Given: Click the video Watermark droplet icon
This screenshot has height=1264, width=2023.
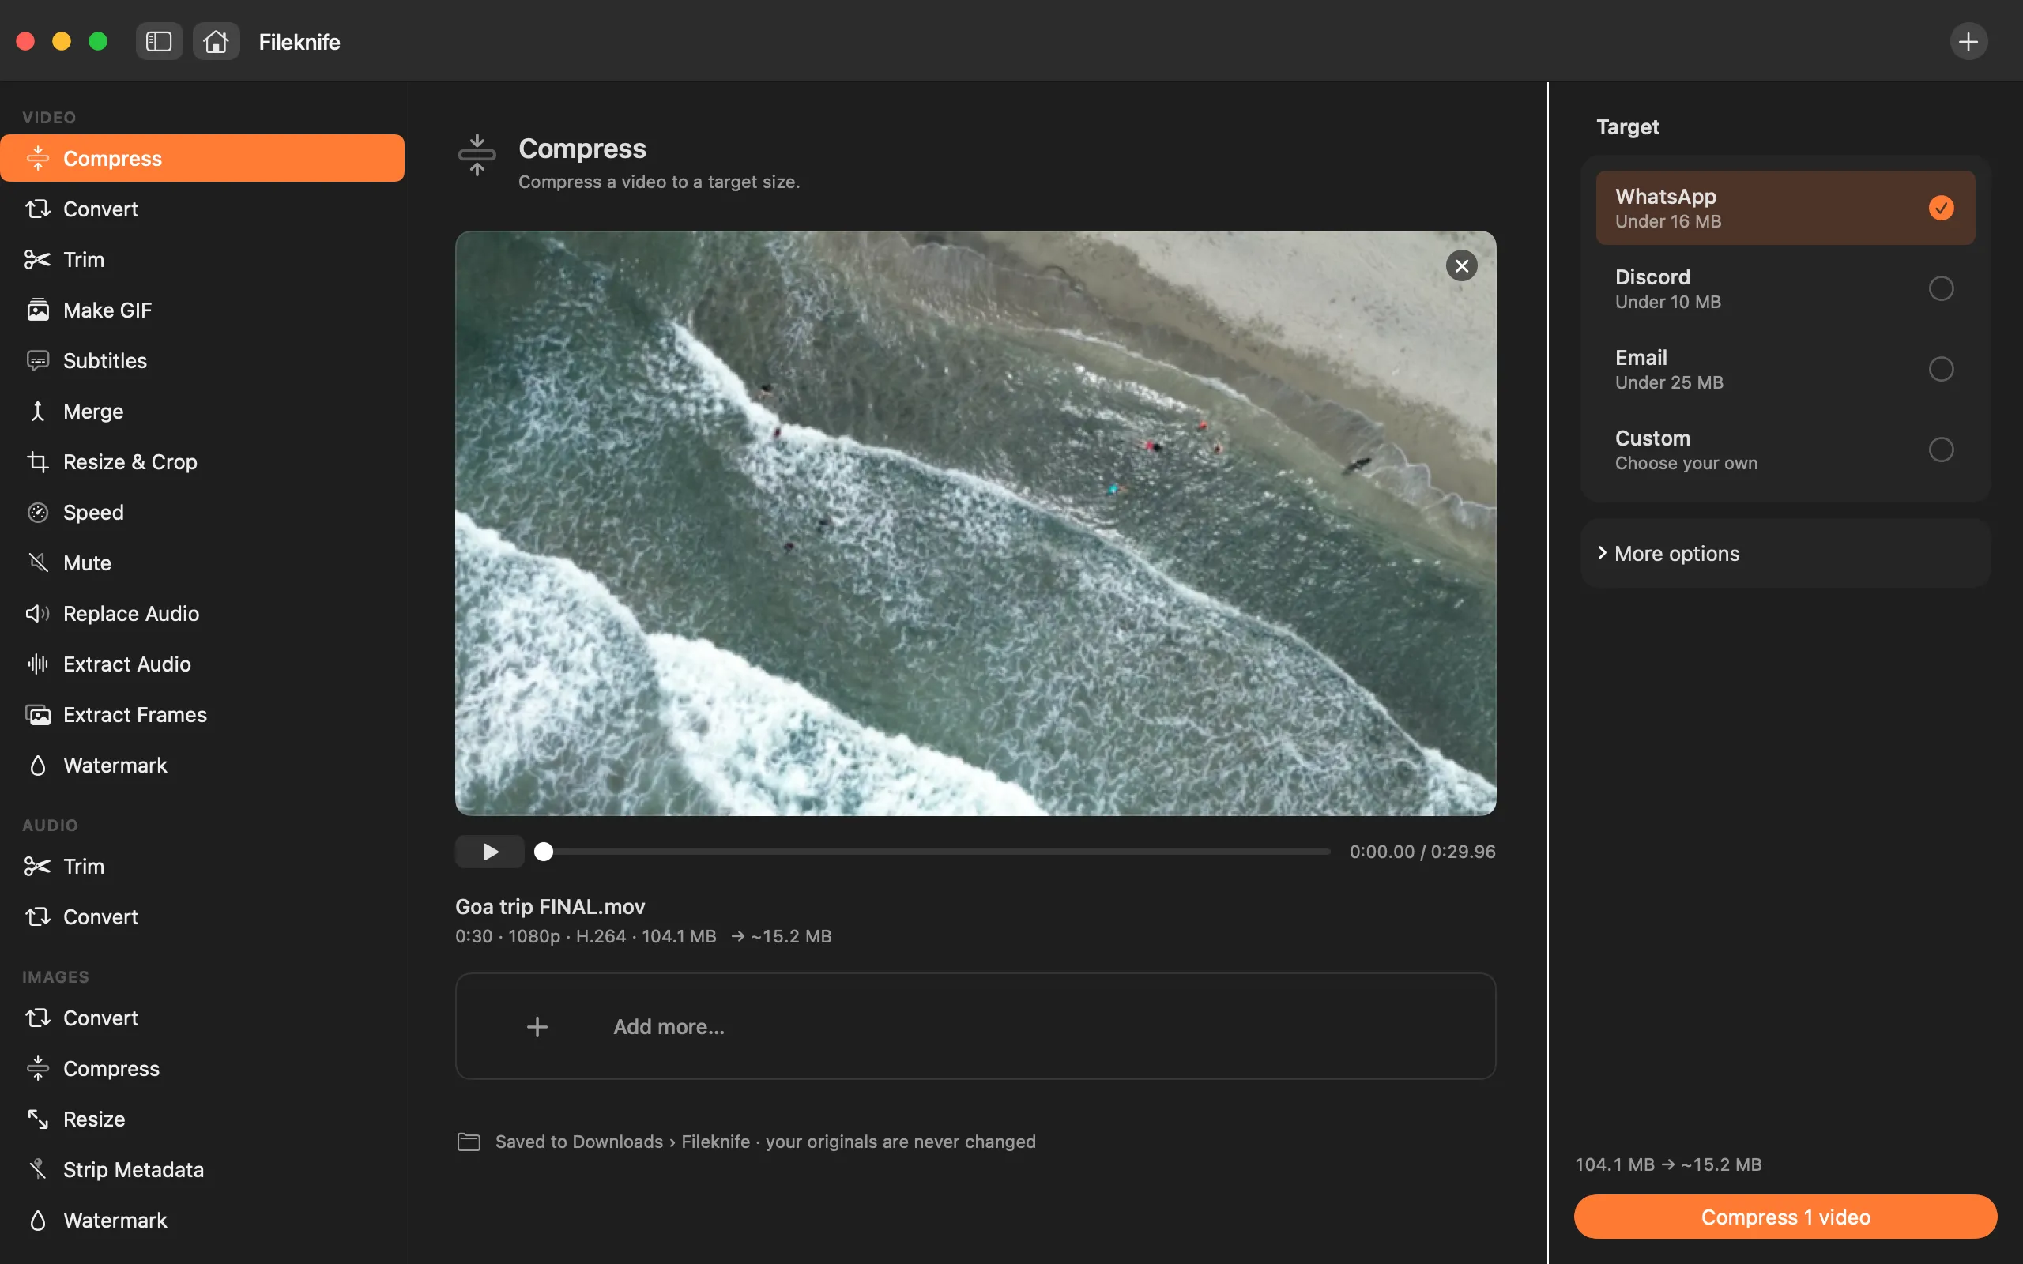Looking at the screenshot, I should [38, 765].
